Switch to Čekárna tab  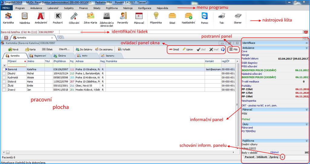[x=63, y=56]
